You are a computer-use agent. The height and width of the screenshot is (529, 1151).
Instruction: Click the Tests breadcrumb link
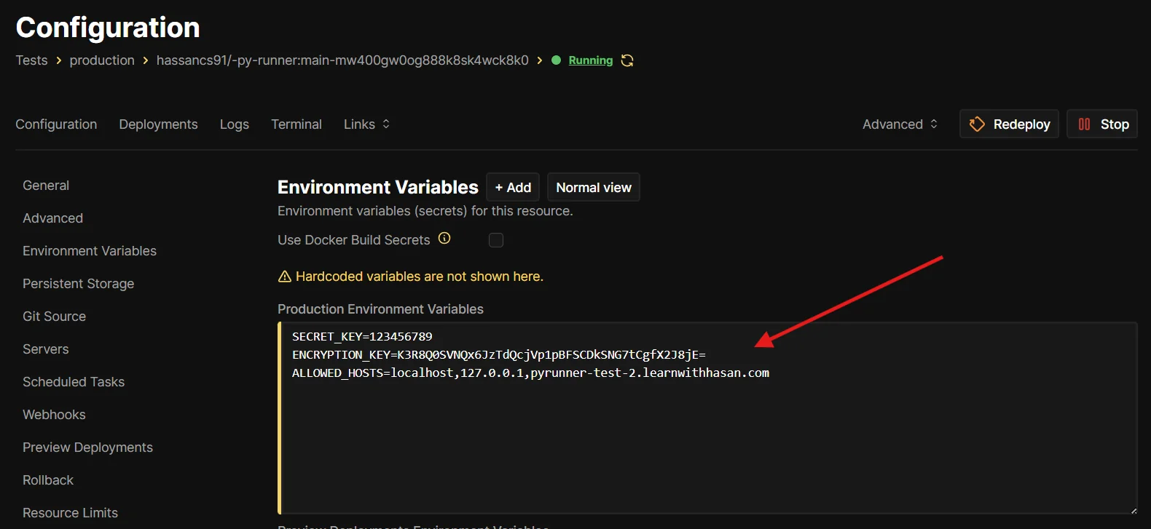(x=31, y=60)
